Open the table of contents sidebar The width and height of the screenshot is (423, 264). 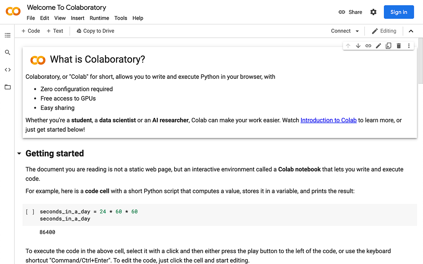(x=7, y=35)
